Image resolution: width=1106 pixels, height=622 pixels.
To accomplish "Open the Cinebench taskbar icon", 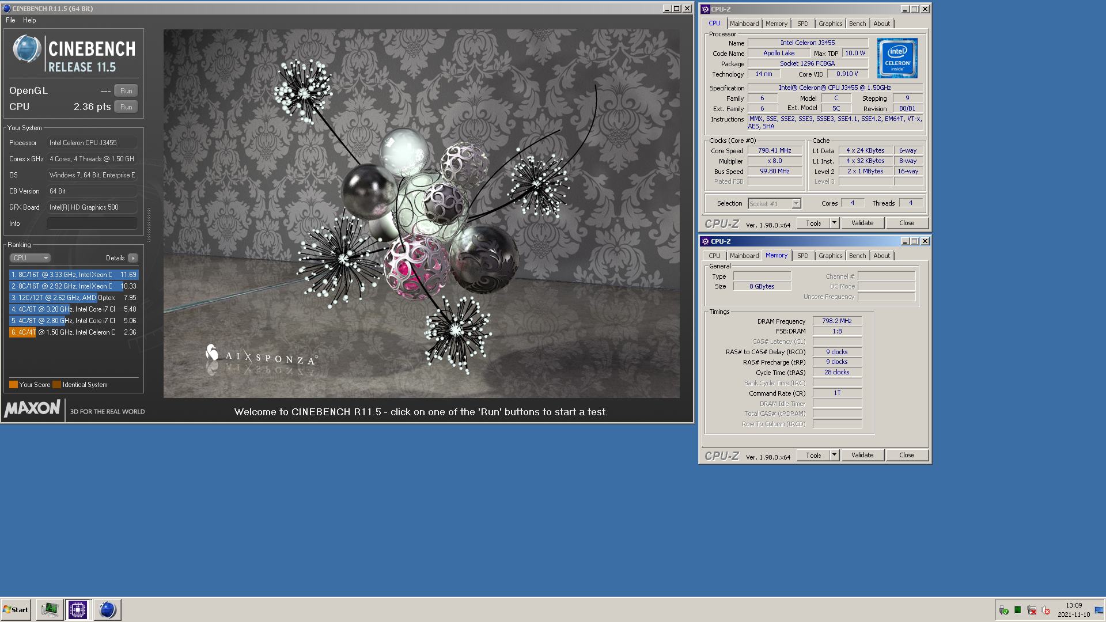I will (x=107, y=610).
